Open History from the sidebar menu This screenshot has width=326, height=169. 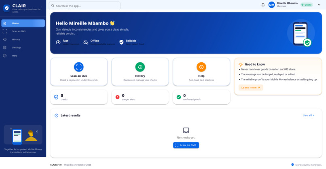tap(23, 39)
